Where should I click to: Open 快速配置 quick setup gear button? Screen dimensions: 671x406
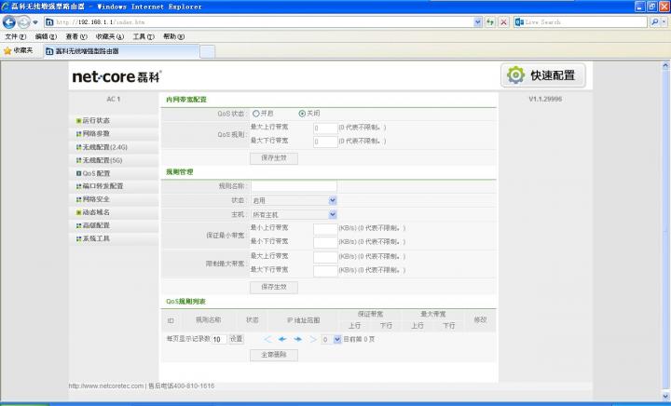pyautogui.click(x=543, y=75)
